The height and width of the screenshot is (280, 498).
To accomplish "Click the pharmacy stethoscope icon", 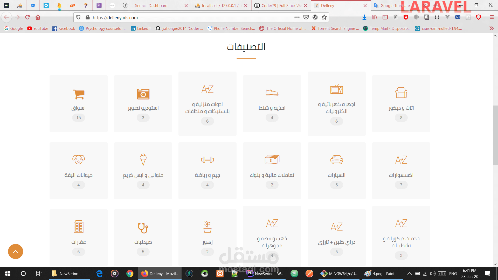I will pos(143,228).
